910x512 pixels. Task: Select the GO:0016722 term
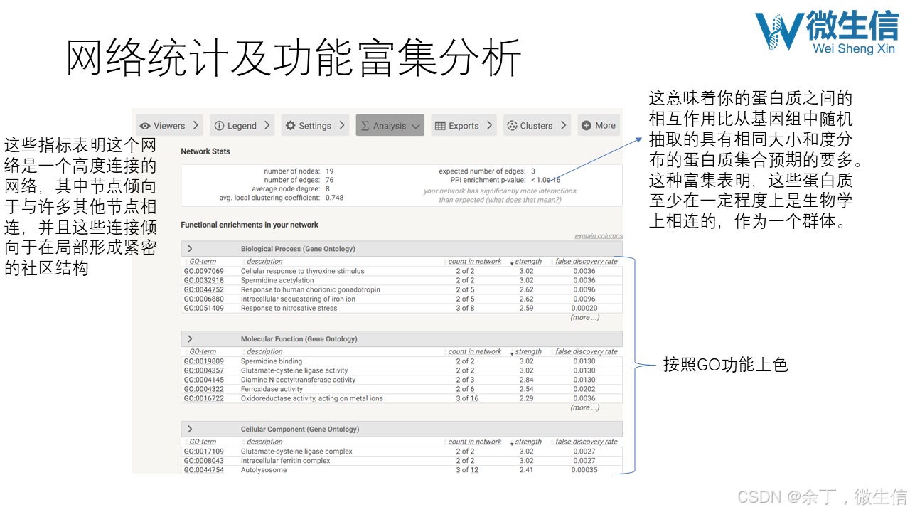coord(204,398)
